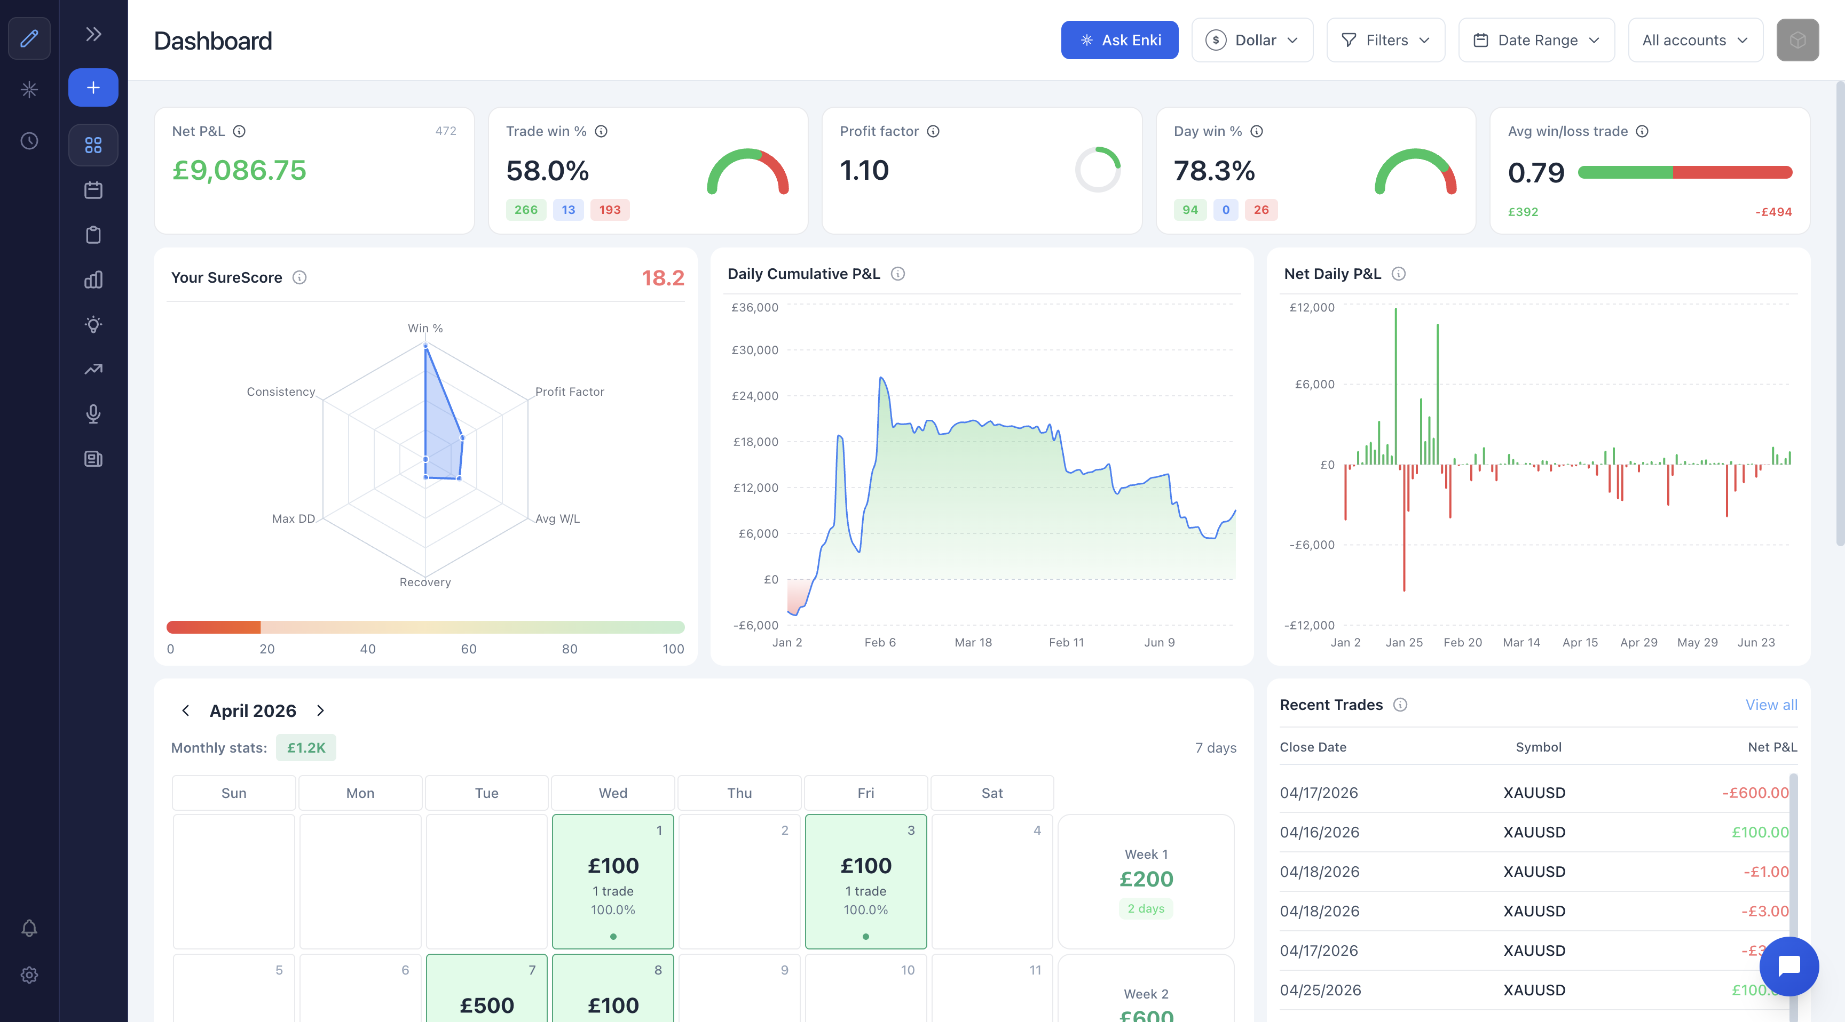Viewport: 1845px width, 1022px height.
Task: Click the Ask Enki button
Action: [x=1119, y=40]
